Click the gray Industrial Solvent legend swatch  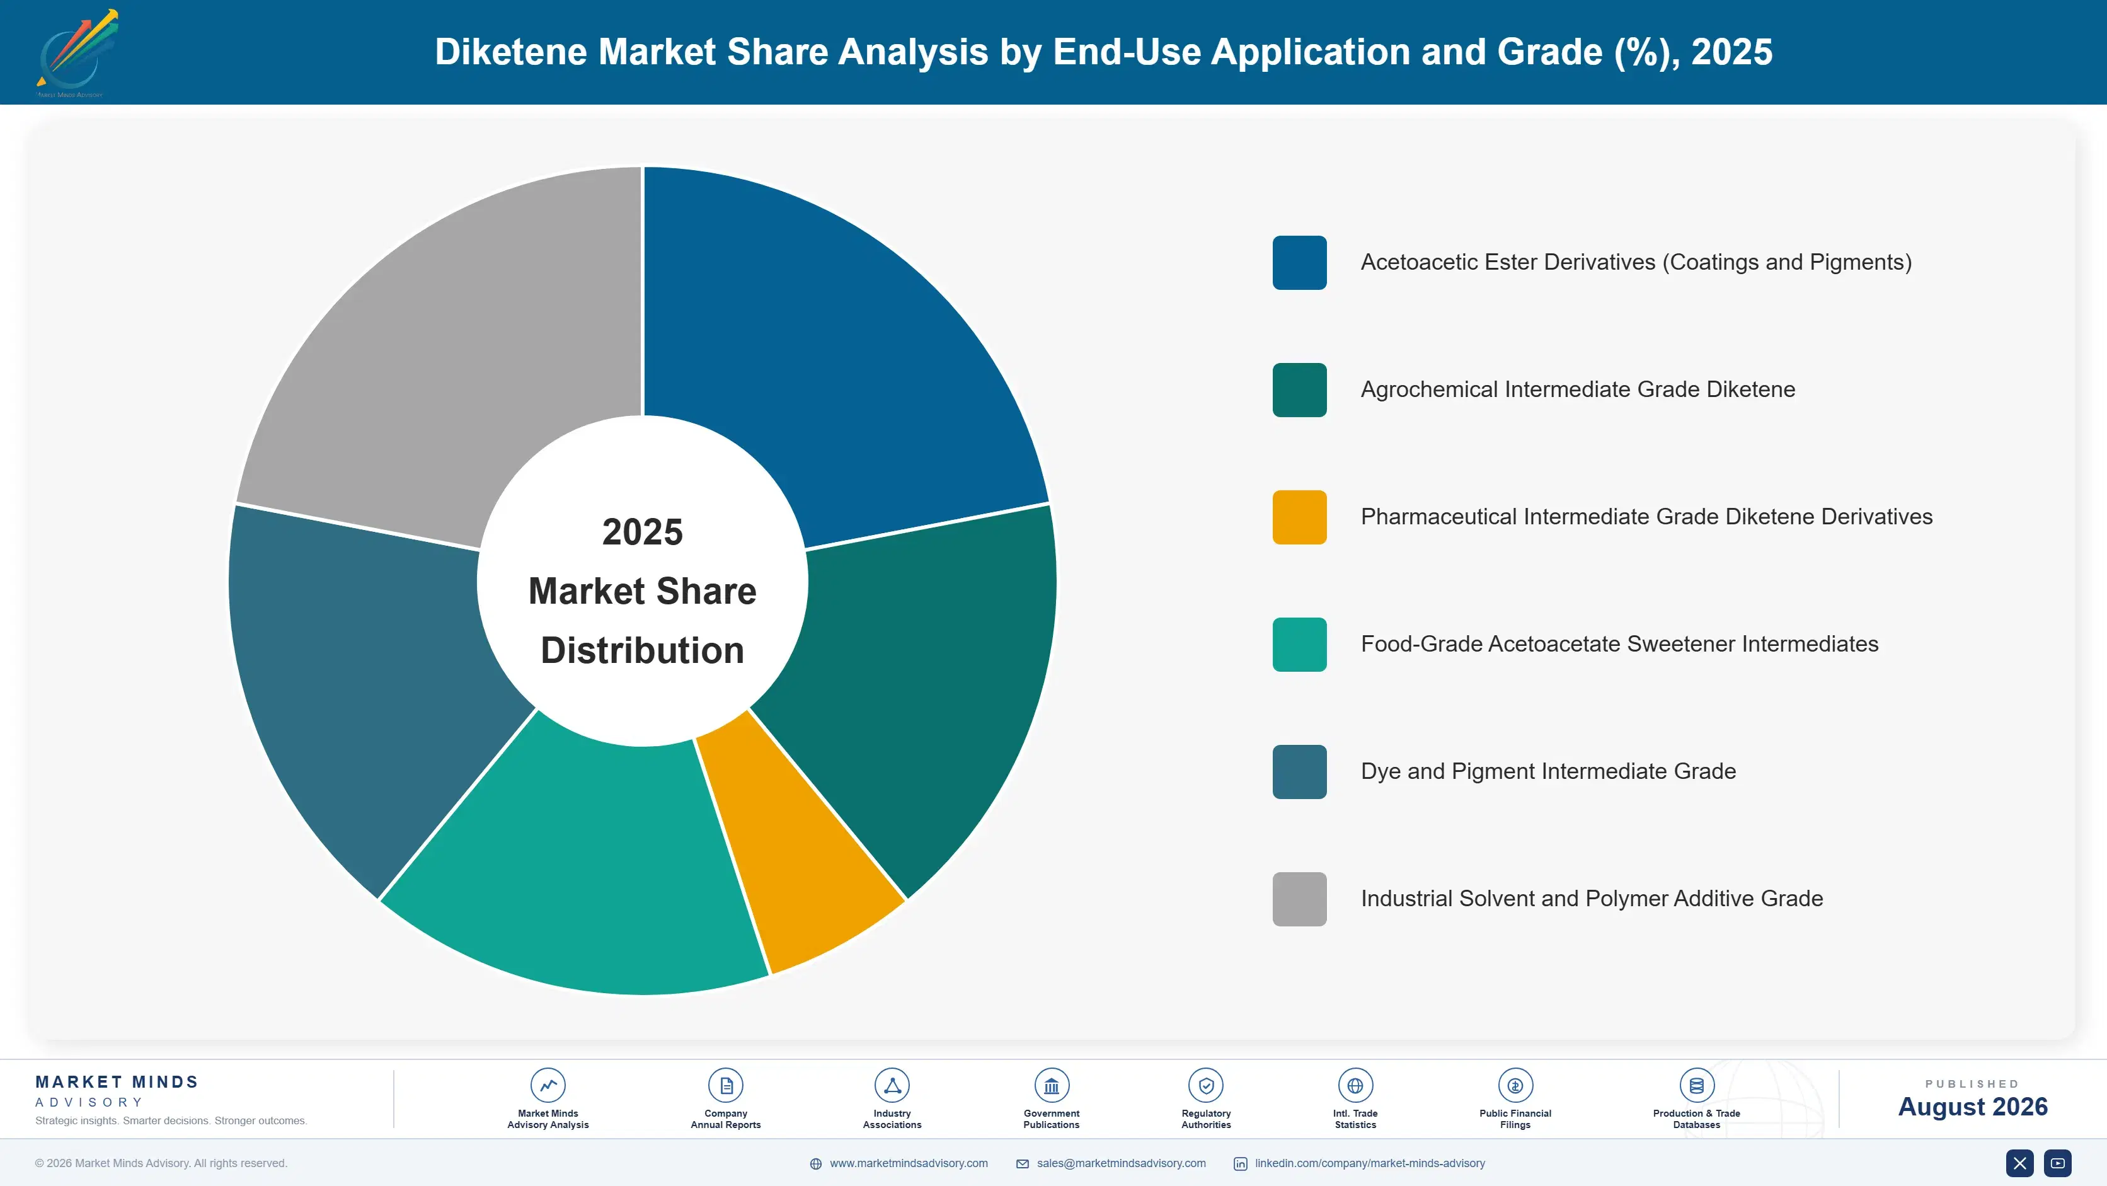[1299, 899]
